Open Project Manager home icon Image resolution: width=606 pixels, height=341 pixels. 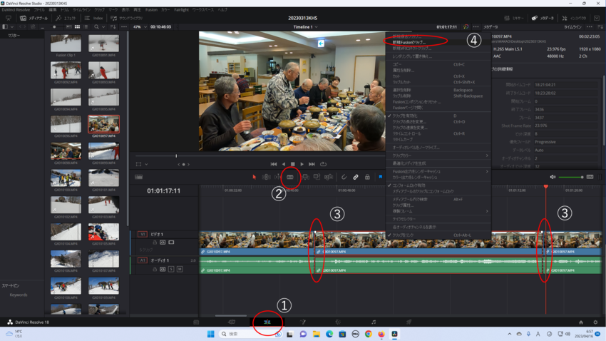(581, 322)
